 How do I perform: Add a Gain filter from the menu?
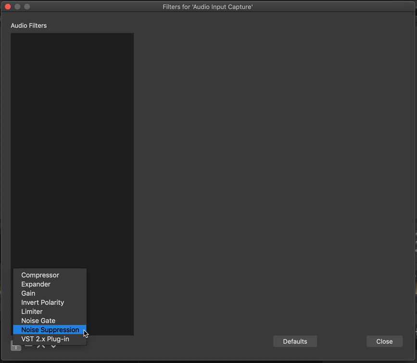click(x=50, y=293)
